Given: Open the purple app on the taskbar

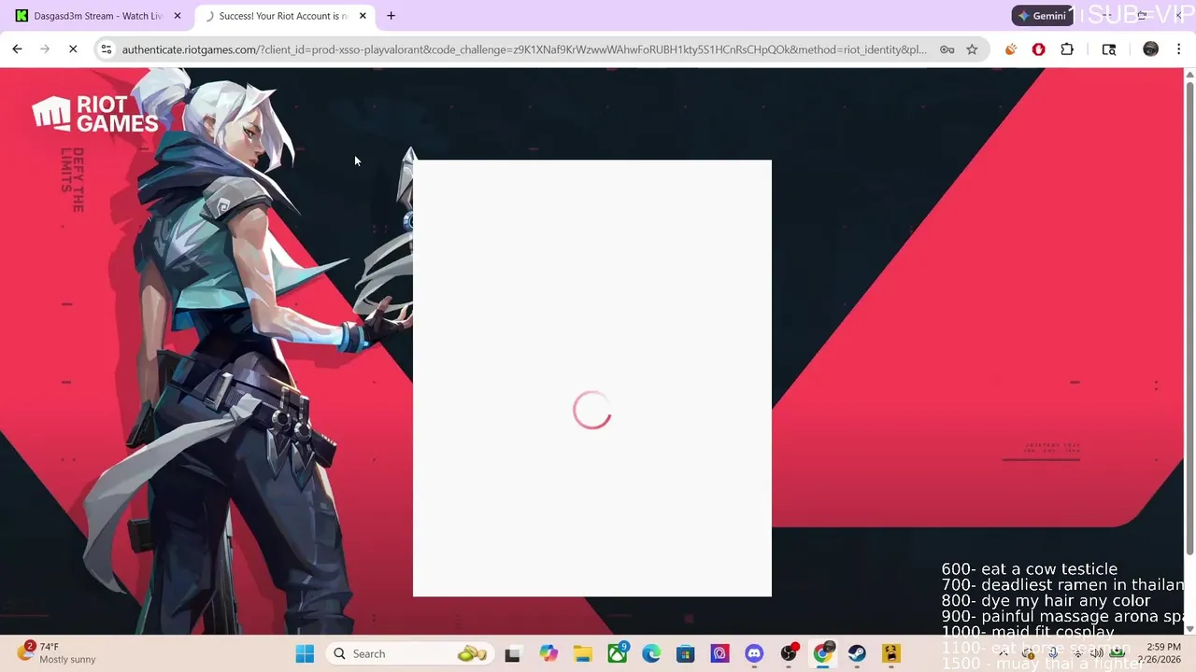Looking at the screenshot, I should tap(719, 654).
